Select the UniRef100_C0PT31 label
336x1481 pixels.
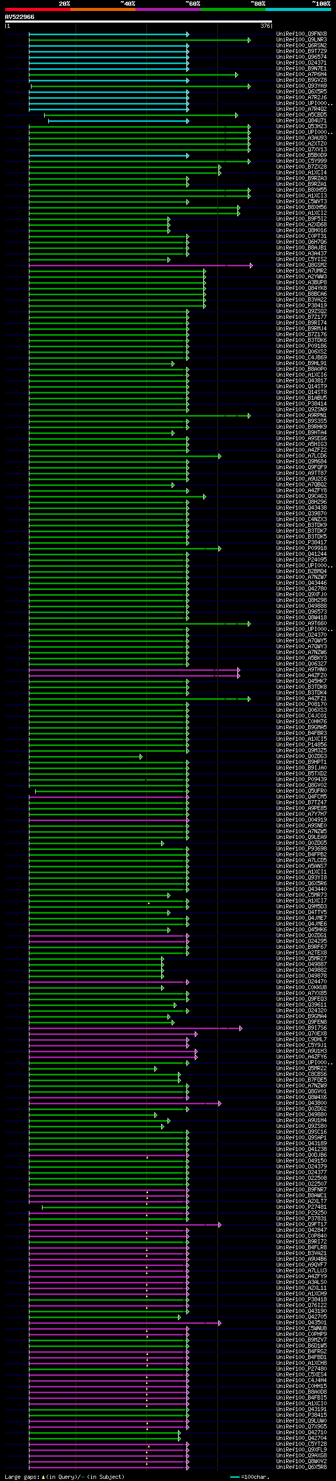click(301, 236)
